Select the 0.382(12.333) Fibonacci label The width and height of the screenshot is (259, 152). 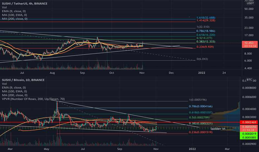coord(206,41)
